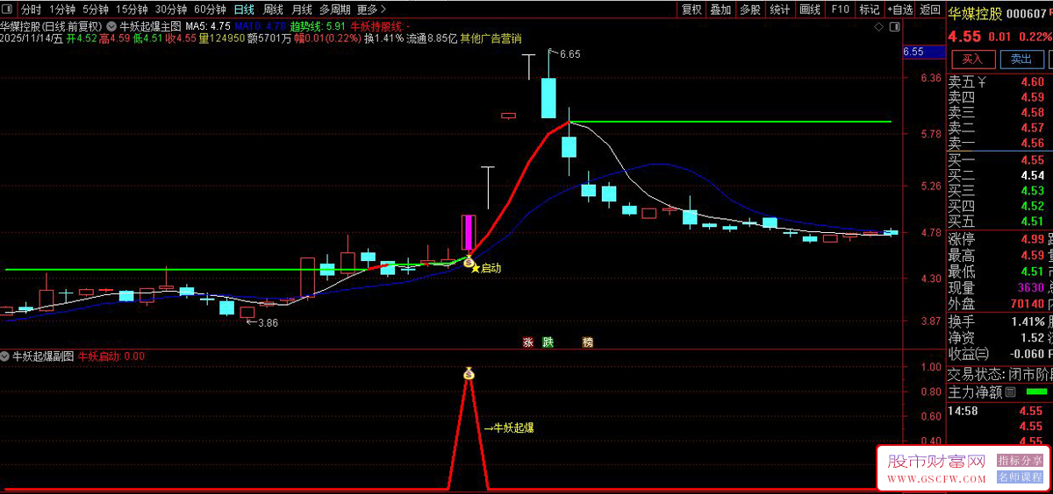
Task: Click the 卖一 price 4.56
Action: (1032, 143)
